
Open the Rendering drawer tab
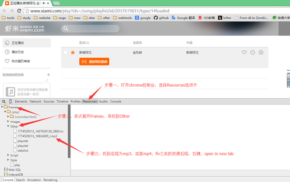(50, 180)
